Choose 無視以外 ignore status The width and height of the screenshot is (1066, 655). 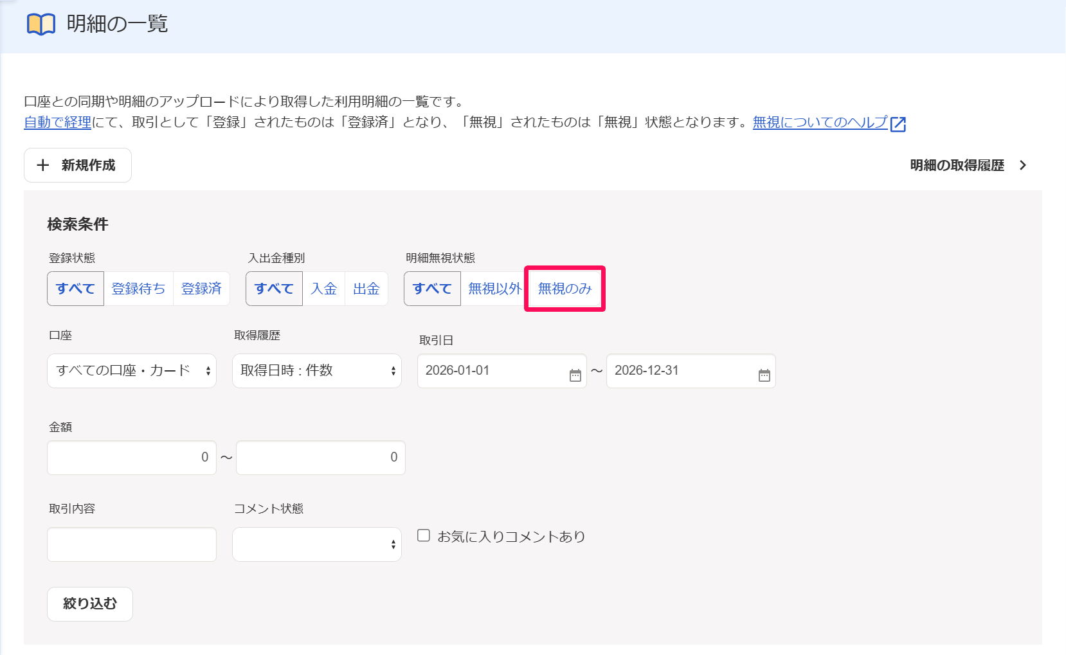(x=494, y=289)
